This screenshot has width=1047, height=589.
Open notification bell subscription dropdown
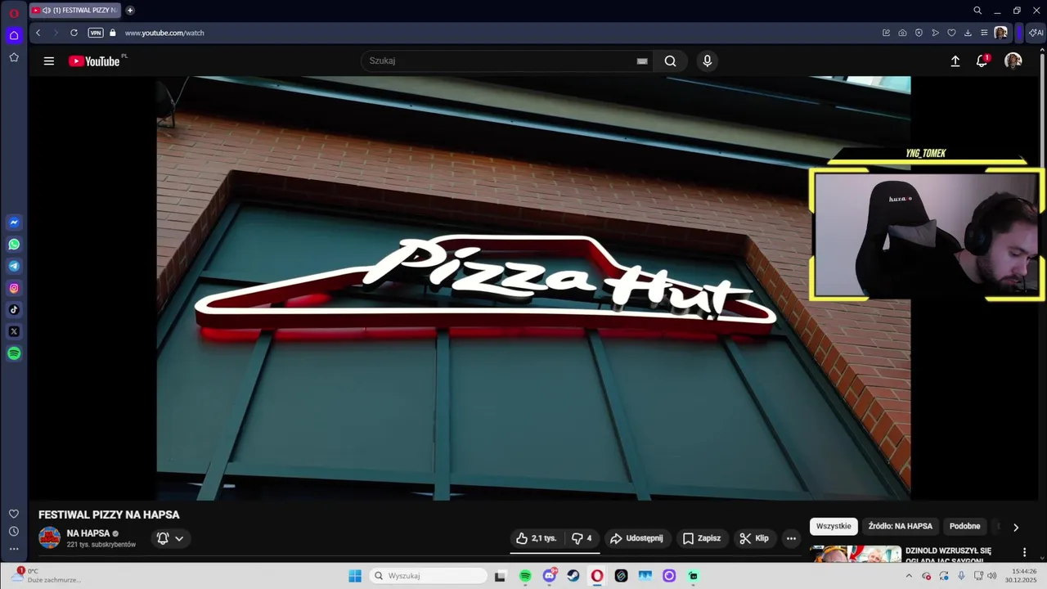click(x=170, y=538)
